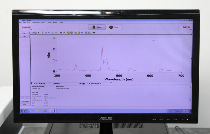Image resolution: width=210 pixels, height=134 pixels.
Task: Click the 'Peak Threshold' row in report
Action: (40, 96)
